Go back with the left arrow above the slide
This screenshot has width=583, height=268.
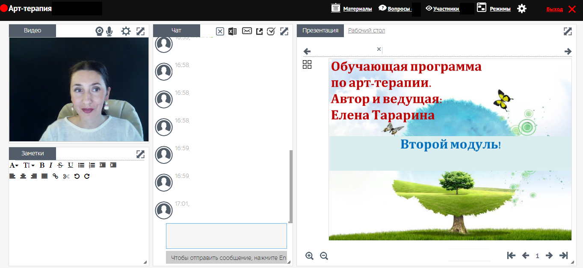pos(307,52)
